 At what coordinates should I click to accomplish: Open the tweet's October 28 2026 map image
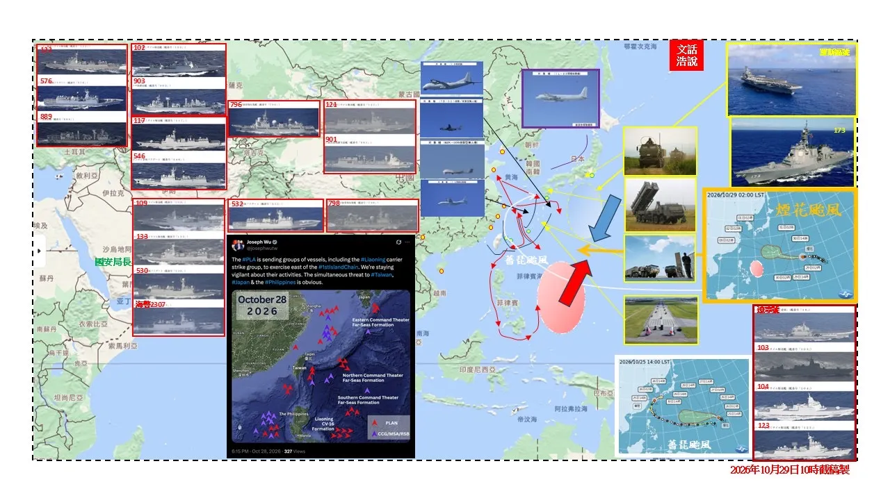321,367
